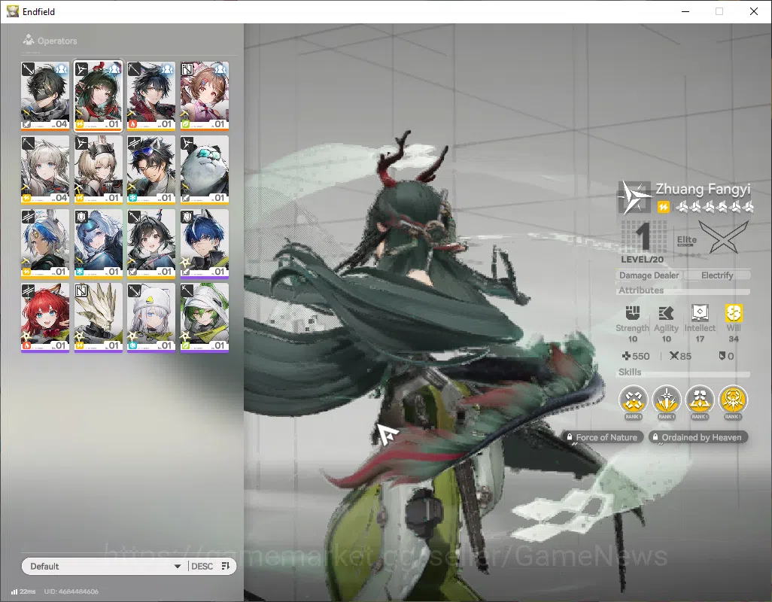The width and height of the screenshot is (772, 602).
Task: Click the Agility attribute icon
Action: tap(666, 312)
